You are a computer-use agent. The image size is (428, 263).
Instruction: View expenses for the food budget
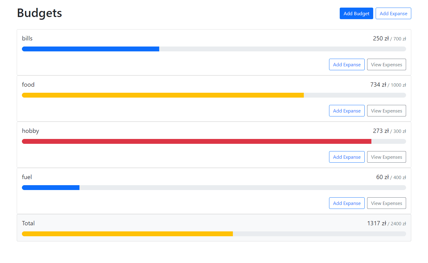386,111
